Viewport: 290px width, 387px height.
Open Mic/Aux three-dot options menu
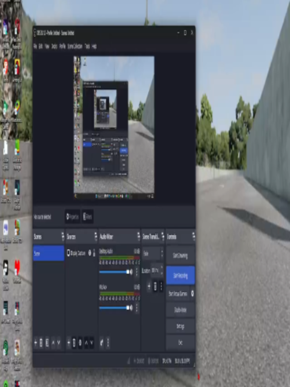pos(137,308)
